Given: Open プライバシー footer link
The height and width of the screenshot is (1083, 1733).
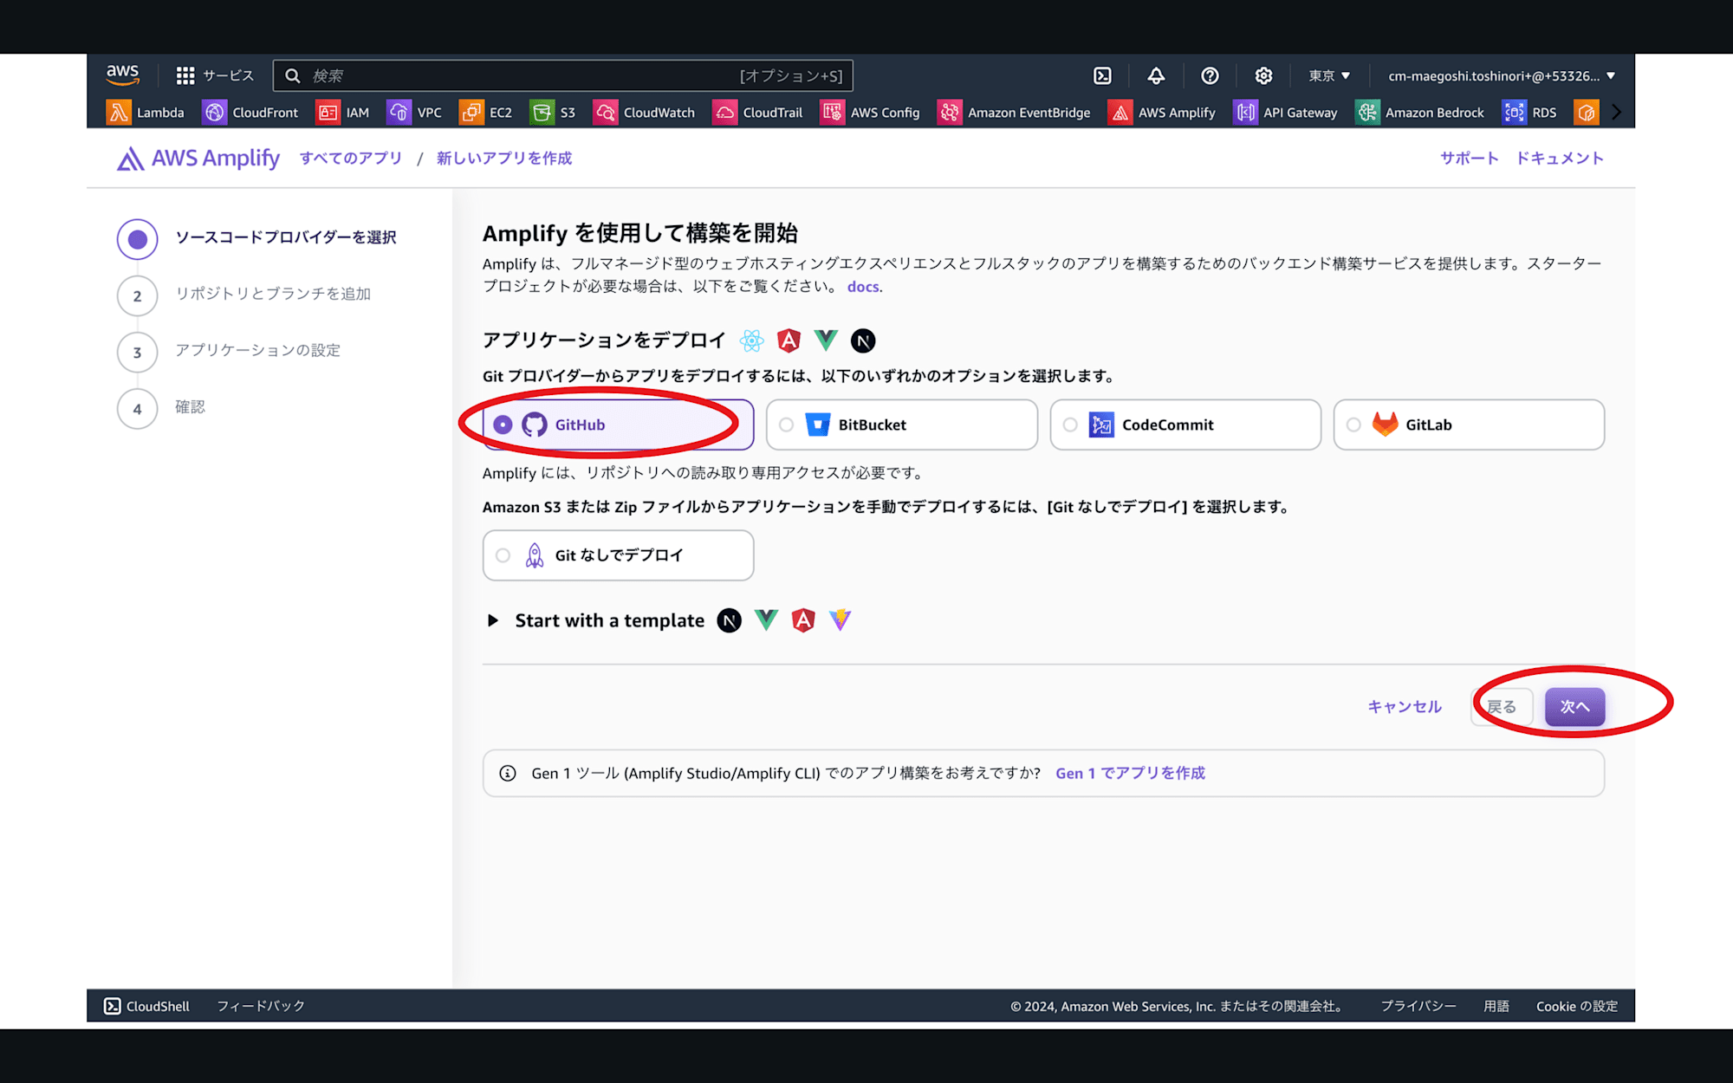Looking at the screenshot, I should click(x=1418, y=1006).
